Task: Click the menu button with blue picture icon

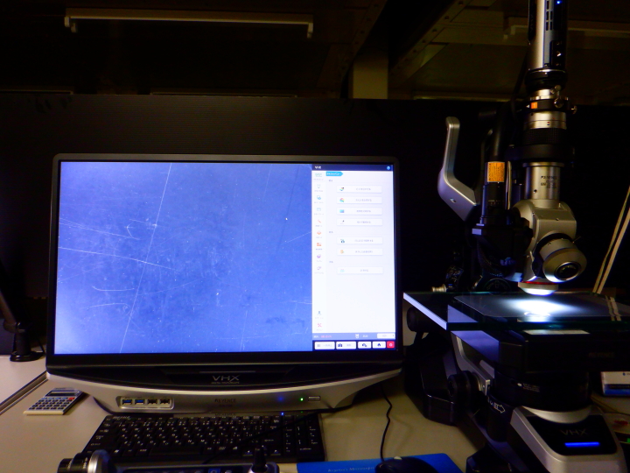Action: [x=360, y=211]
